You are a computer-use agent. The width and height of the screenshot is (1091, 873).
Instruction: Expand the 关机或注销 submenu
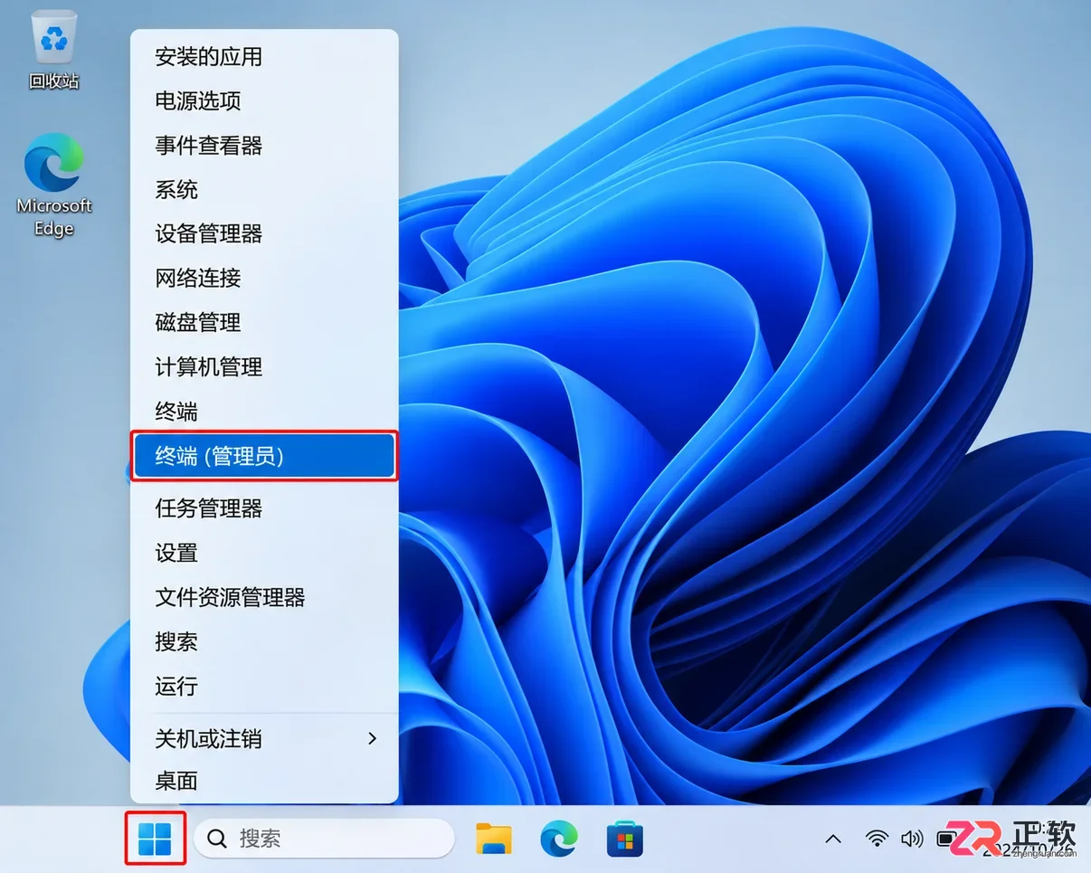264,738
